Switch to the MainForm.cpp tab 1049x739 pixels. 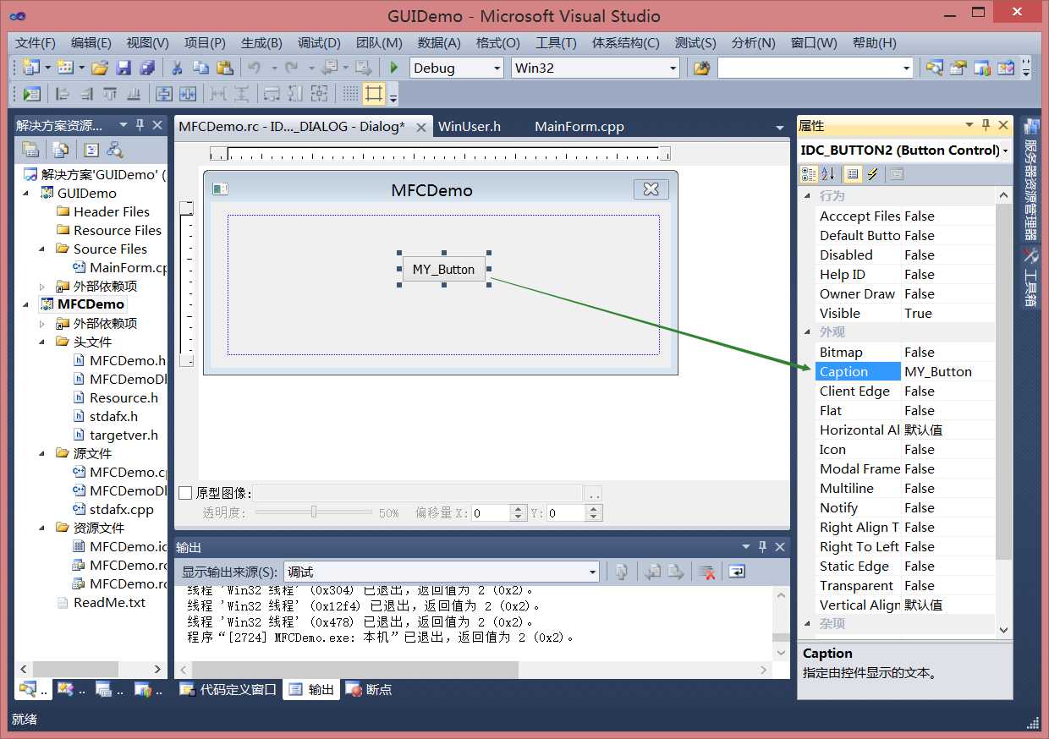point(579,127)
